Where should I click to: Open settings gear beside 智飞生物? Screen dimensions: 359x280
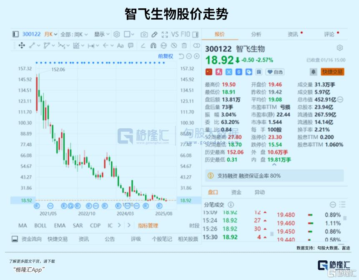(339, 48)
